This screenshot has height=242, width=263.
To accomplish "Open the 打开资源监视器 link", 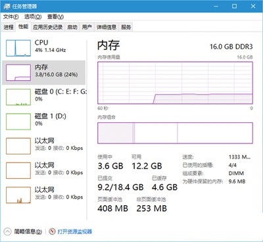I will 75,231.
